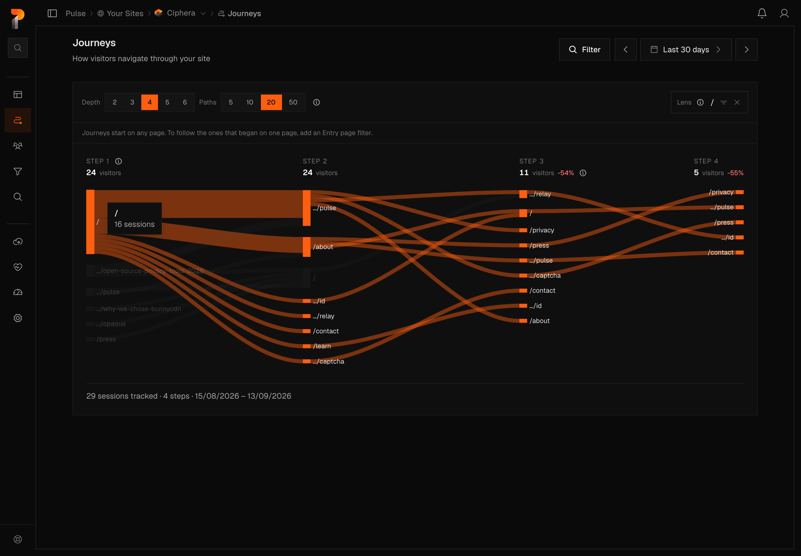Set Paths to 10
801x556 pixels.
point(250,102)
